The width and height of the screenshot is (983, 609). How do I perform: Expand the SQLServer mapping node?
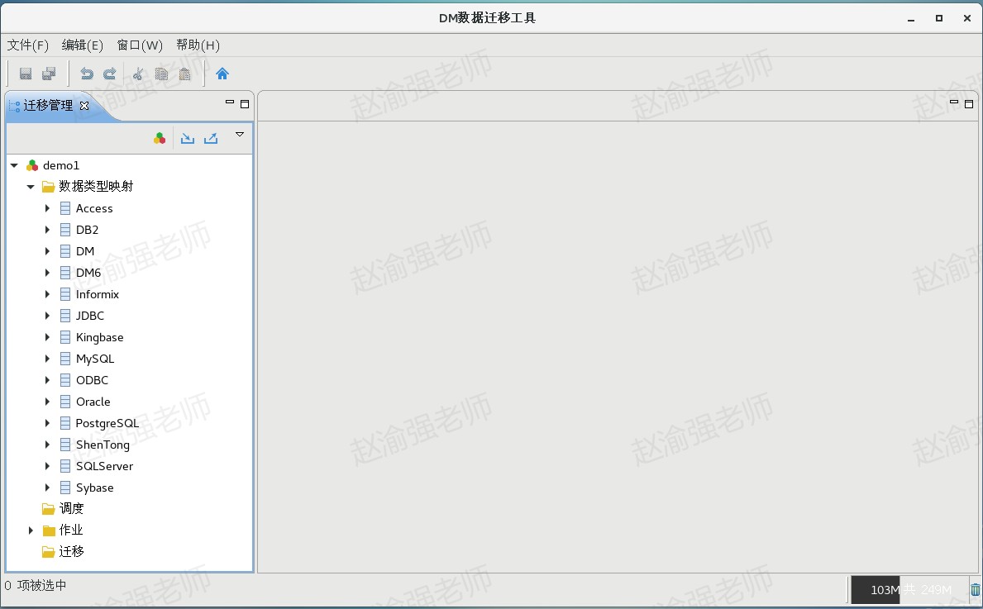click(47, 466)
